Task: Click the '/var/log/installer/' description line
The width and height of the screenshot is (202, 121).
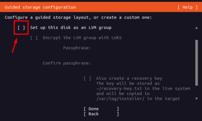Action: pos(138,99)
